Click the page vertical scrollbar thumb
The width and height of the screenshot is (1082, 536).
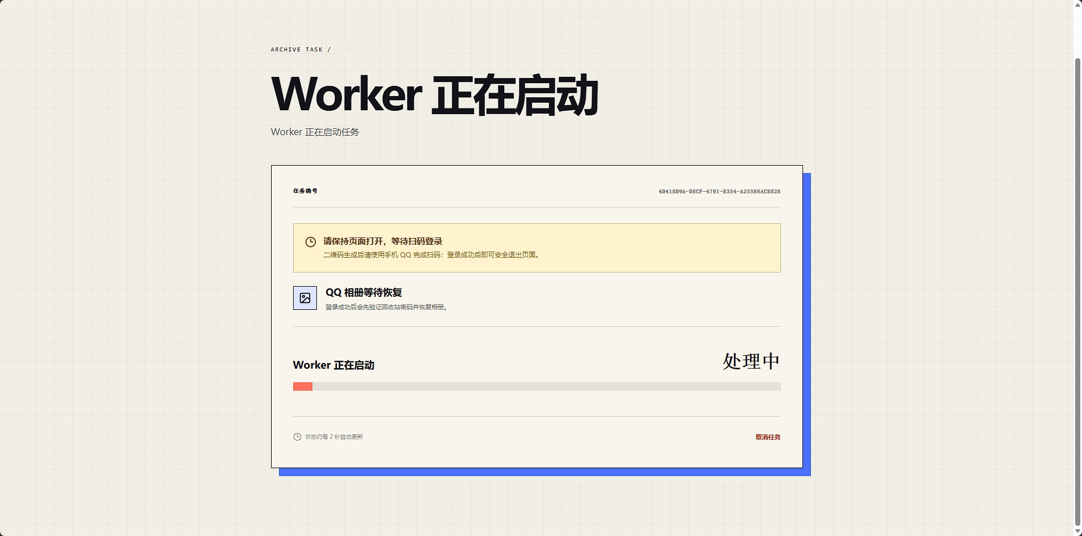tap(1077, 292)
